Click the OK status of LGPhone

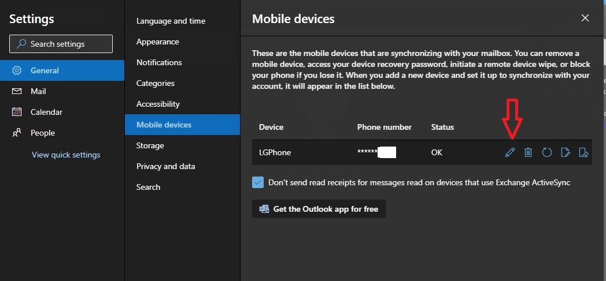[437, 153]
